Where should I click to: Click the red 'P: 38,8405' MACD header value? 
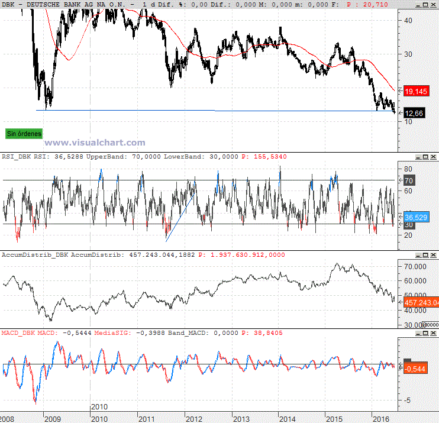point(262,333)
